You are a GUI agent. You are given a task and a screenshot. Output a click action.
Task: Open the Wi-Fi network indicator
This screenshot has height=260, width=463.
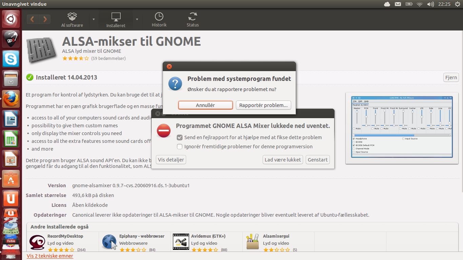click(x=420, y=4)
